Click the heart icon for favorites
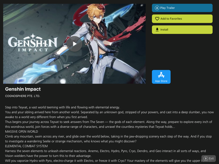Image resolution: width=219 pixels, height=164 pixels. [157, 19]
